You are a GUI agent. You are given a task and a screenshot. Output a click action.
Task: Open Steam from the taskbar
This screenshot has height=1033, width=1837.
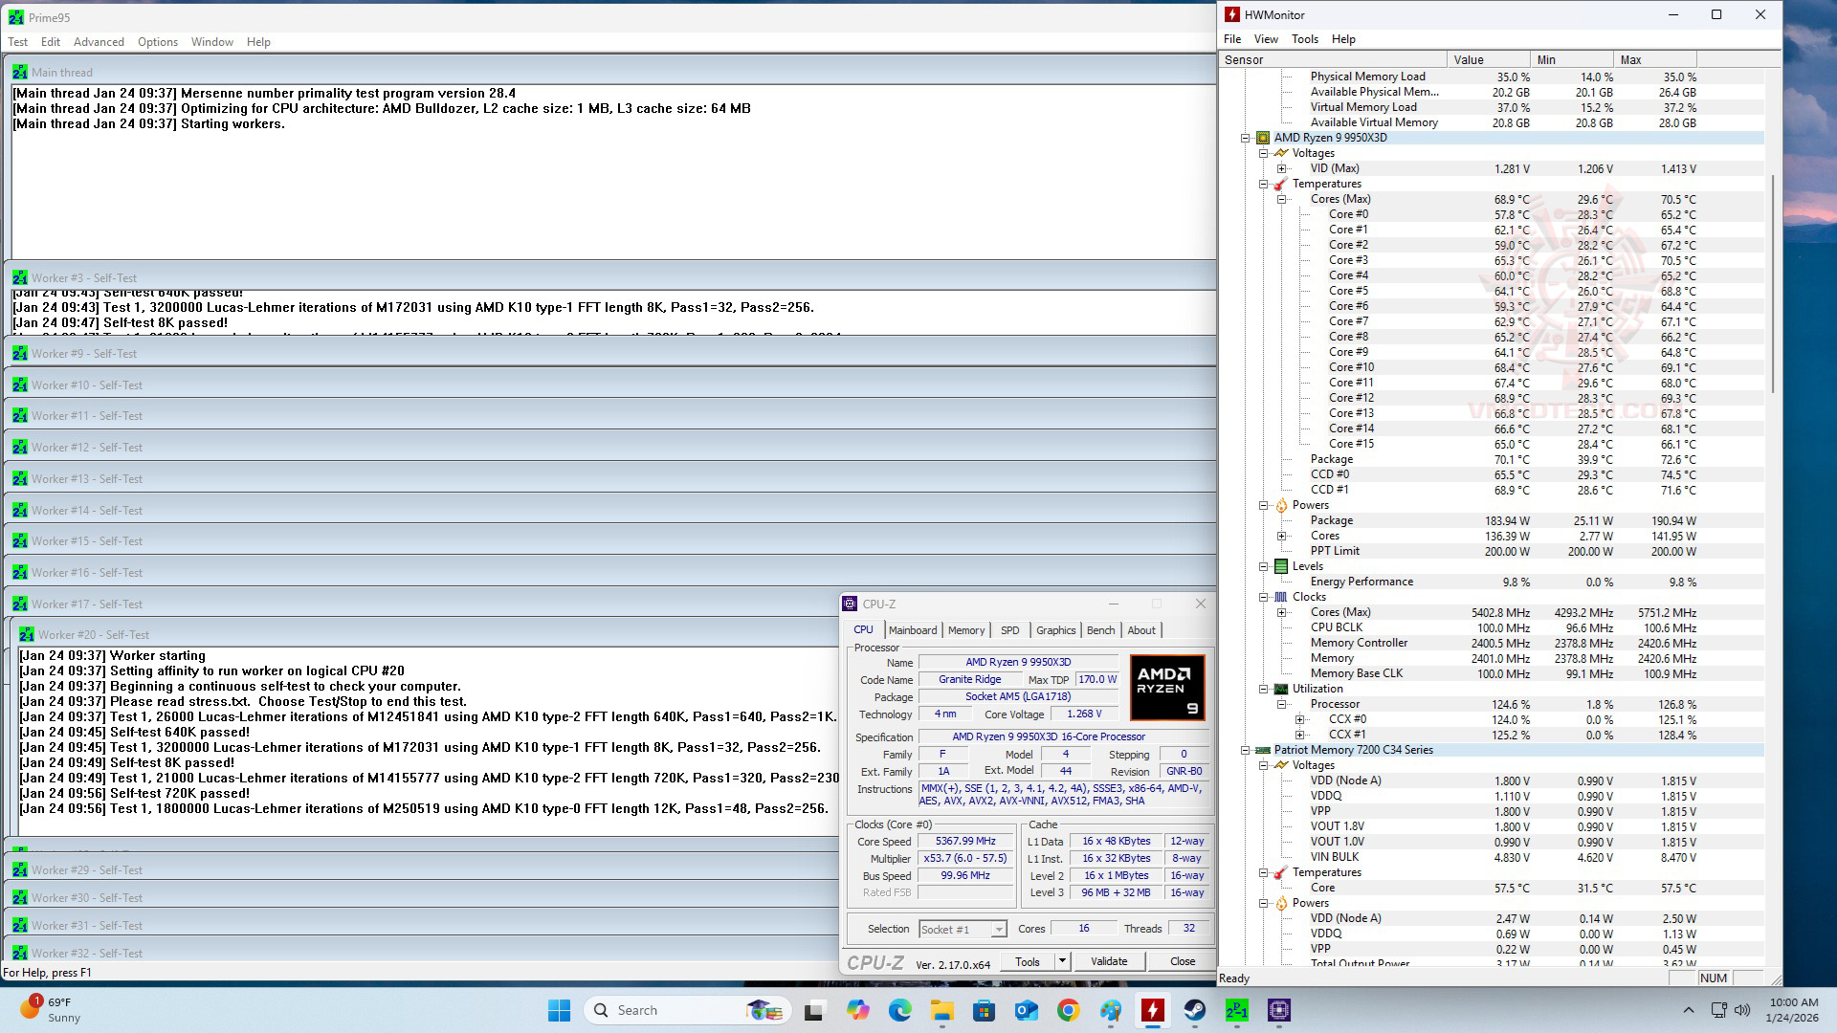click(1195, 1010)
